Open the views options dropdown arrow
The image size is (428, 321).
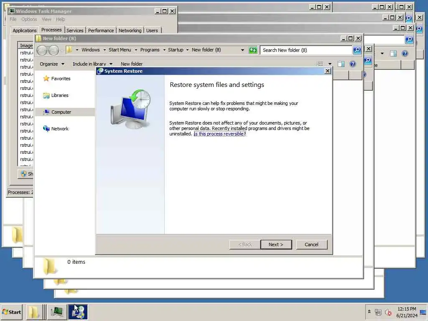[x=330, y=64]
